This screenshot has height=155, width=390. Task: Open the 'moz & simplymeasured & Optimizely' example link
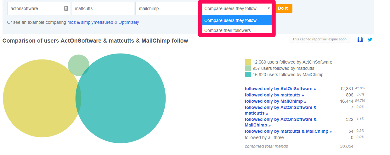103,22
